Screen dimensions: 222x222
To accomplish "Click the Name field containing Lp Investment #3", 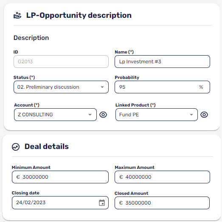I will click(162, 62).
